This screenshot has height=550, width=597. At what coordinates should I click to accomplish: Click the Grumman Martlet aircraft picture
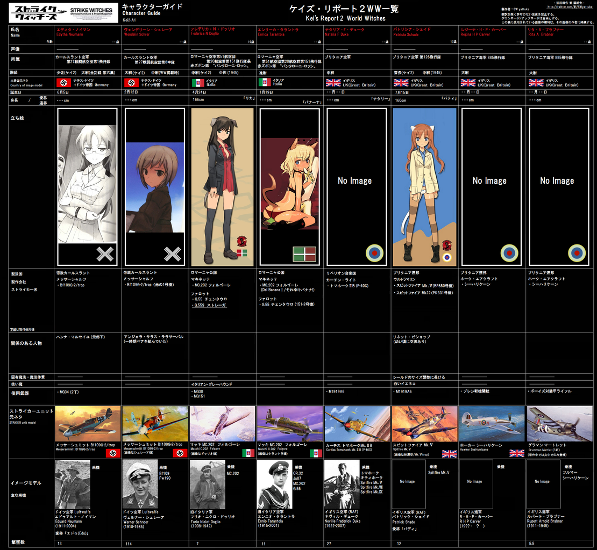(559, 424)
